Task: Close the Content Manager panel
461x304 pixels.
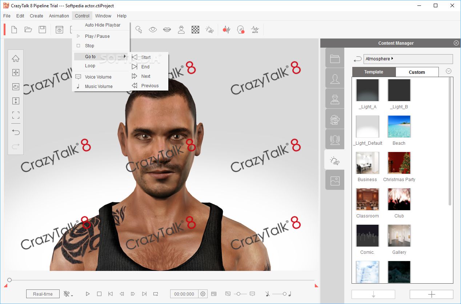Action: (x=456, y=43)
